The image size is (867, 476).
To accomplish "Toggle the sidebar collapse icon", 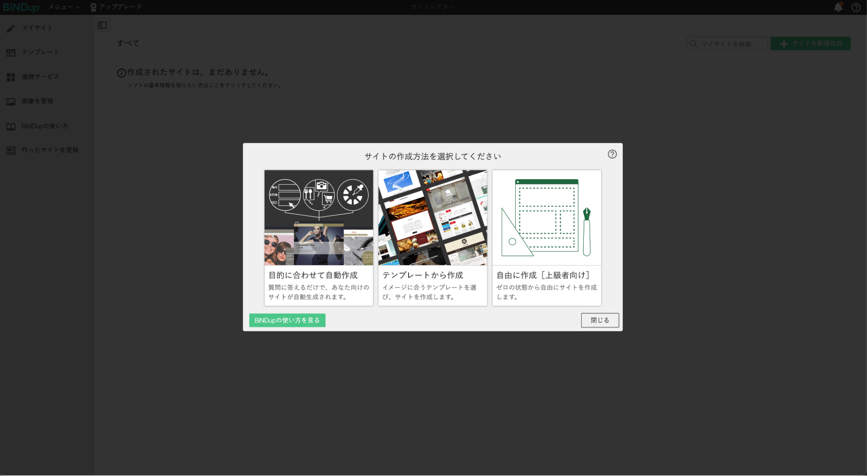I will (x=102, y=25).
